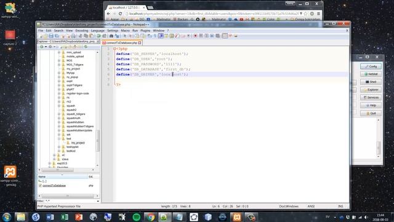394x222 pixels.
Task: Click the Explorer button in XAMPP panel
Action: 371,90
